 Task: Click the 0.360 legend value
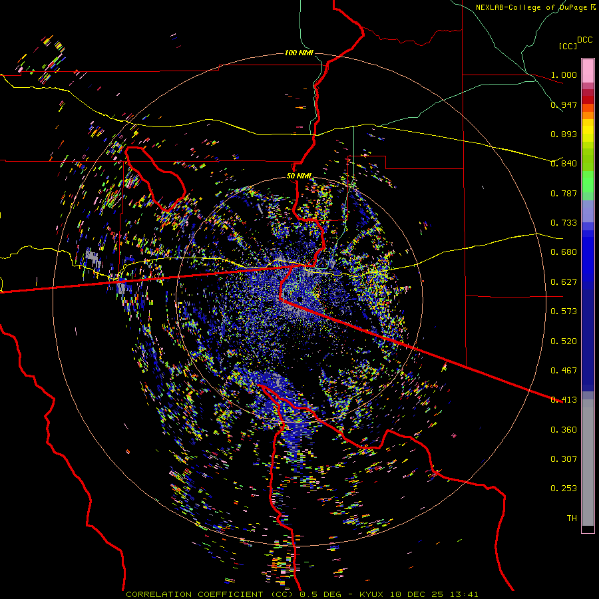click(x=564, y=430)
